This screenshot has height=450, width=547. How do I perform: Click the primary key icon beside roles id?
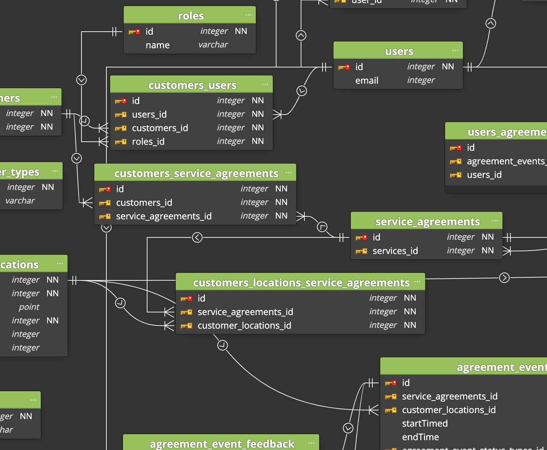point(134,31)
